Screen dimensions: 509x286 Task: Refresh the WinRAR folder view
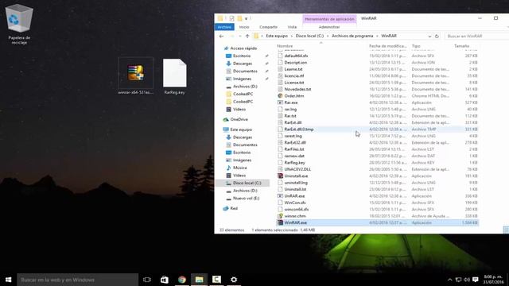[x=437, y=36]
